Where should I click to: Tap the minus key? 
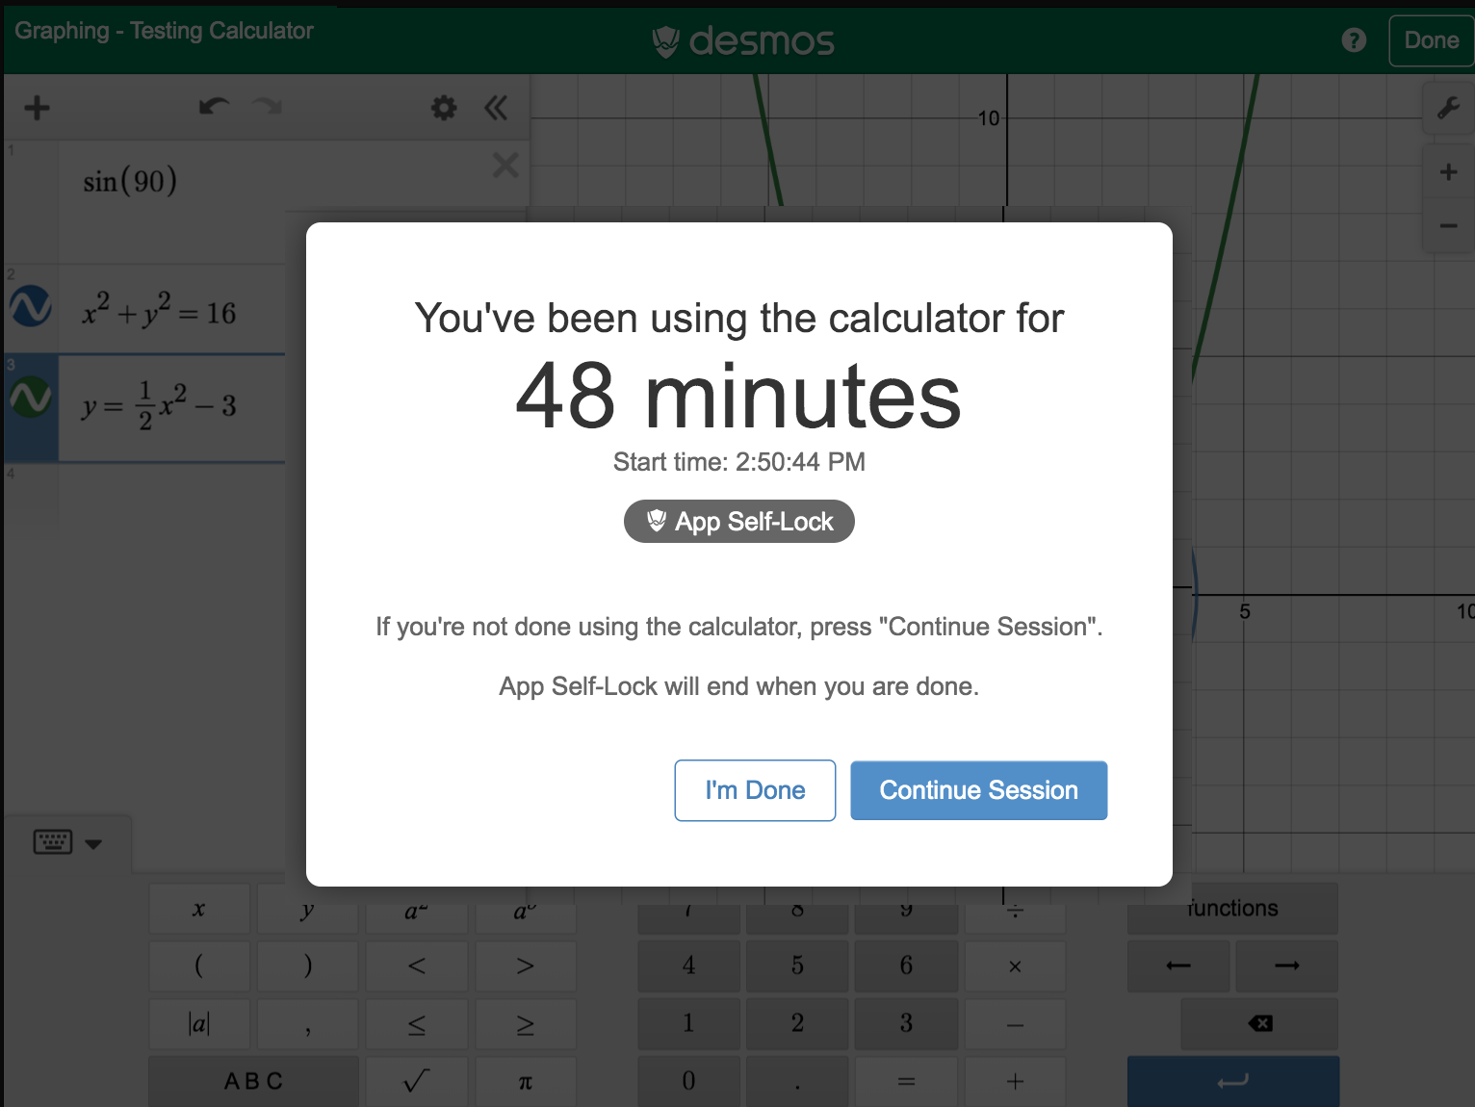point(1015,1023)
